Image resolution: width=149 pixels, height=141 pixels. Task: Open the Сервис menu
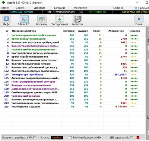pyautogui.click(x=20, y=8)
